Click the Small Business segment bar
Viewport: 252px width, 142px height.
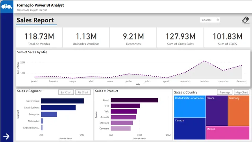58,108
